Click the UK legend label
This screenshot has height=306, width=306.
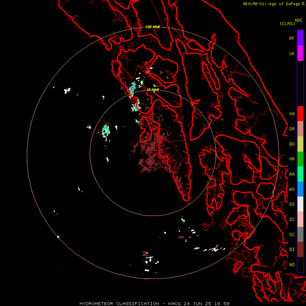point(292,54)
